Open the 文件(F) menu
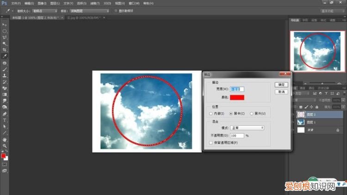The height and width of the screenshot is (195, 347). tap(16, 3)
